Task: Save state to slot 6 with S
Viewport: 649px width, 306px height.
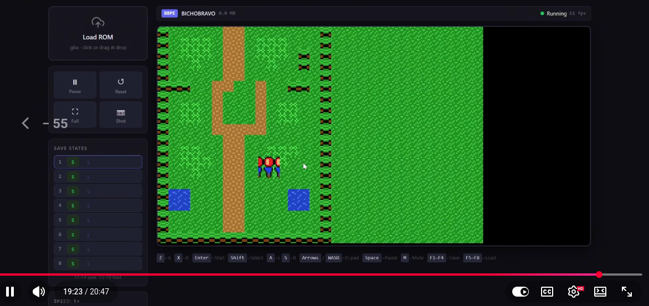Action: click(x=73, y=235)
